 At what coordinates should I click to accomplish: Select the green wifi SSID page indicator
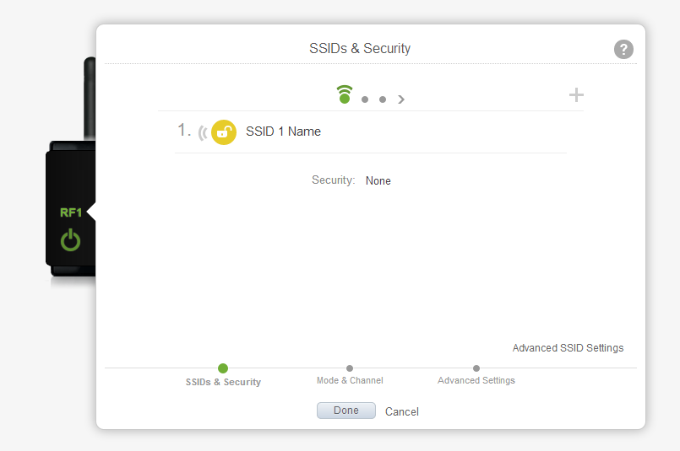coord(345,94)
